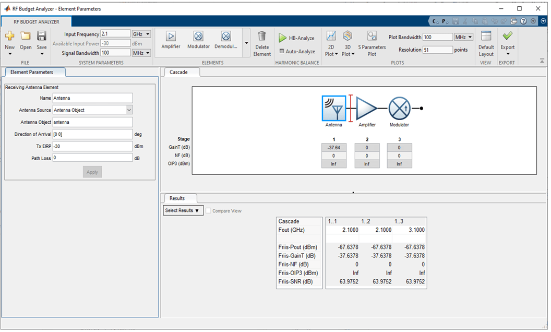Open the Signal Bandwidth MHz unit dropdown

click(141, 53)
